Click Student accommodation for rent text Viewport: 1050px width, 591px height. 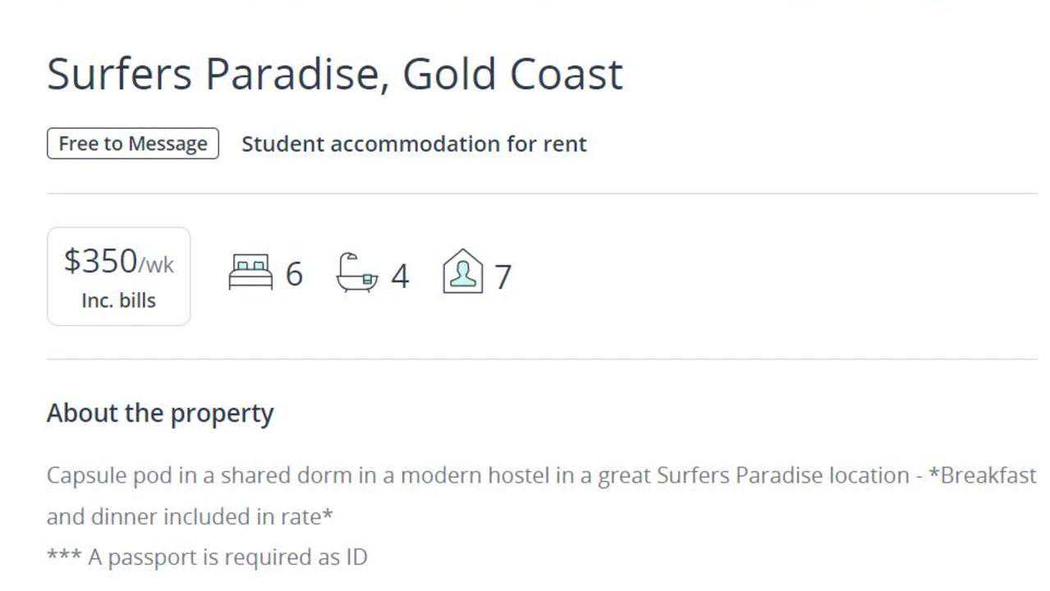click(x=414, y=144)
